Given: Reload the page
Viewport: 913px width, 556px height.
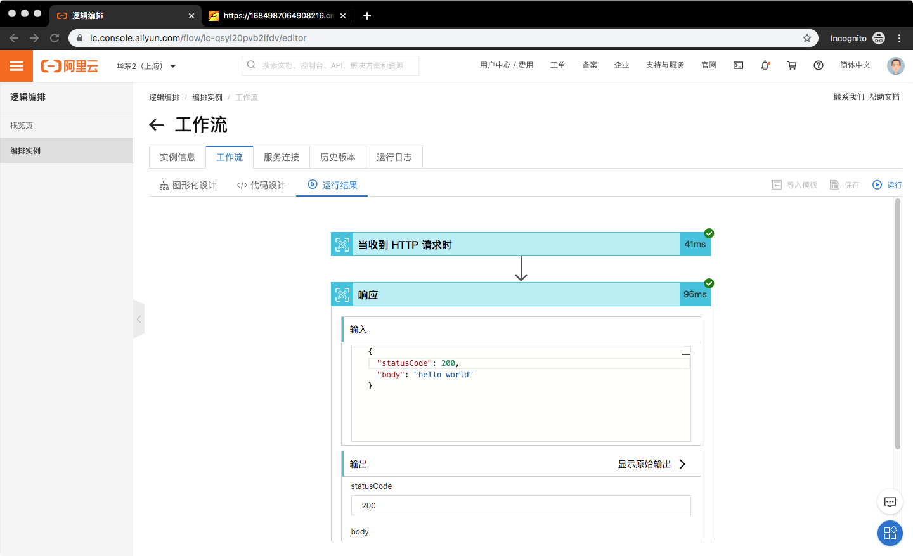Looking at the screenshot, I should pos(55,38).
